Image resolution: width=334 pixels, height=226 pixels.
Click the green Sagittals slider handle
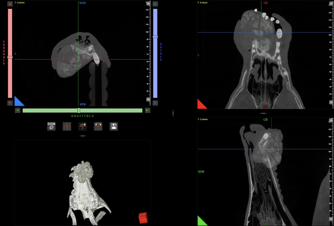pyautogui.click(x=79, y=110)
